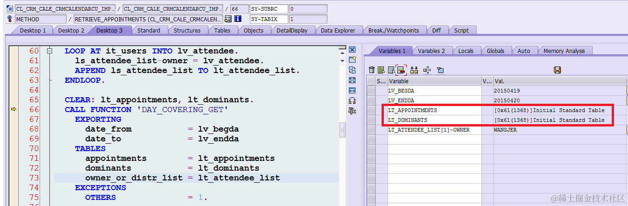This screenshot has height=206, width=628.
Task: Select the LV_ENDDA variable cell
Action: point(435,100)
